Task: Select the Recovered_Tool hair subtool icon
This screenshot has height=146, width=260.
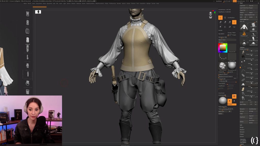Action: point(243,57)
